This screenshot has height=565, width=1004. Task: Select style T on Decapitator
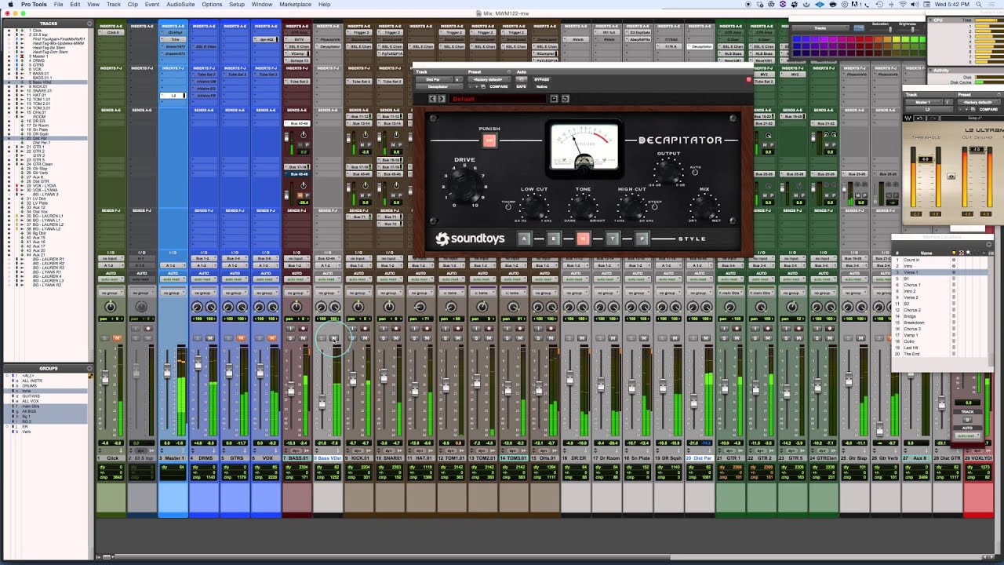(613, 239)
